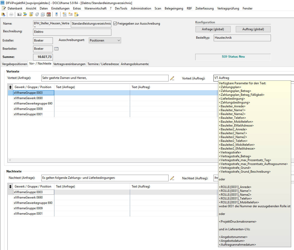Open the Administration menu
This screenshot has width=294, height=250.
point(141,8)
